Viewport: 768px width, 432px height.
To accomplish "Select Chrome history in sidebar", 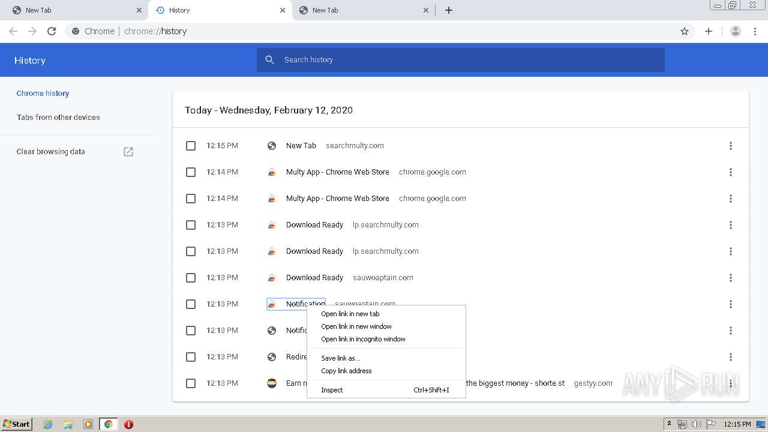I will coord(43,94).
